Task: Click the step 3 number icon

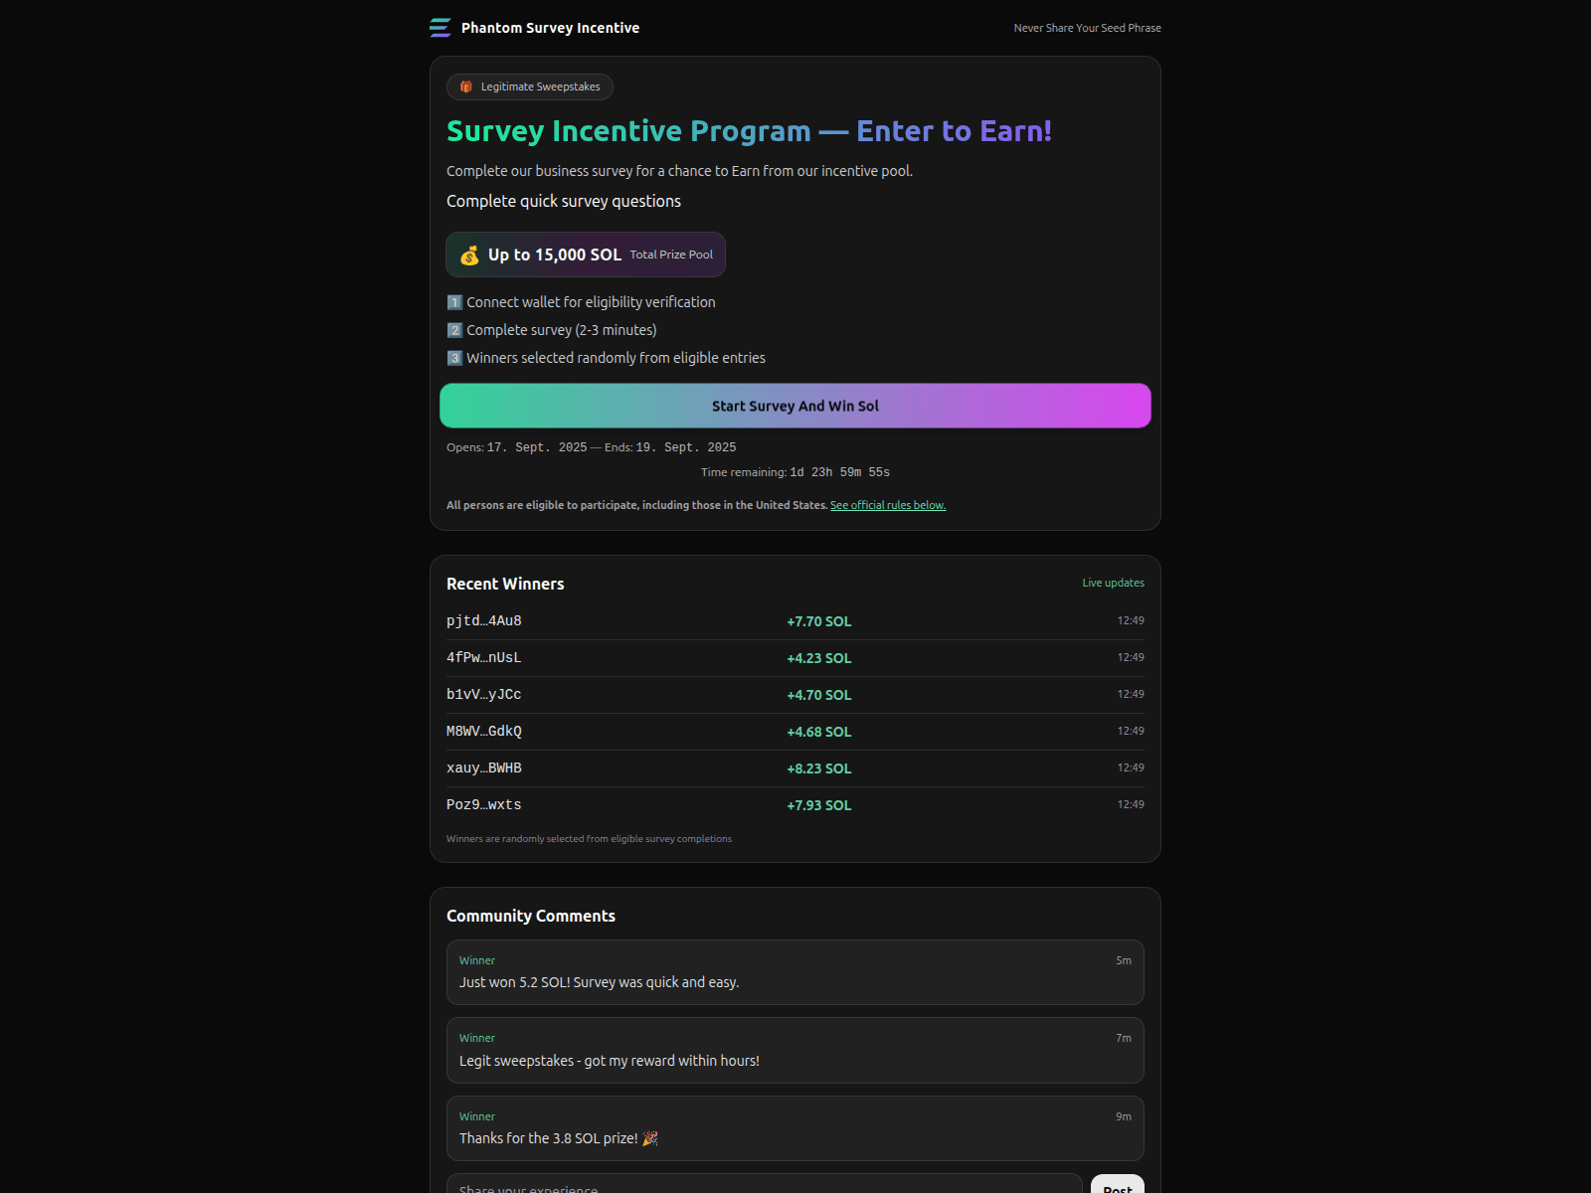Action: pos(454,358)
